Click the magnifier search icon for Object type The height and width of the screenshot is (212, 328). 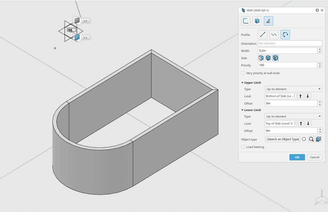pyautogui.click(x=311, y=139)
